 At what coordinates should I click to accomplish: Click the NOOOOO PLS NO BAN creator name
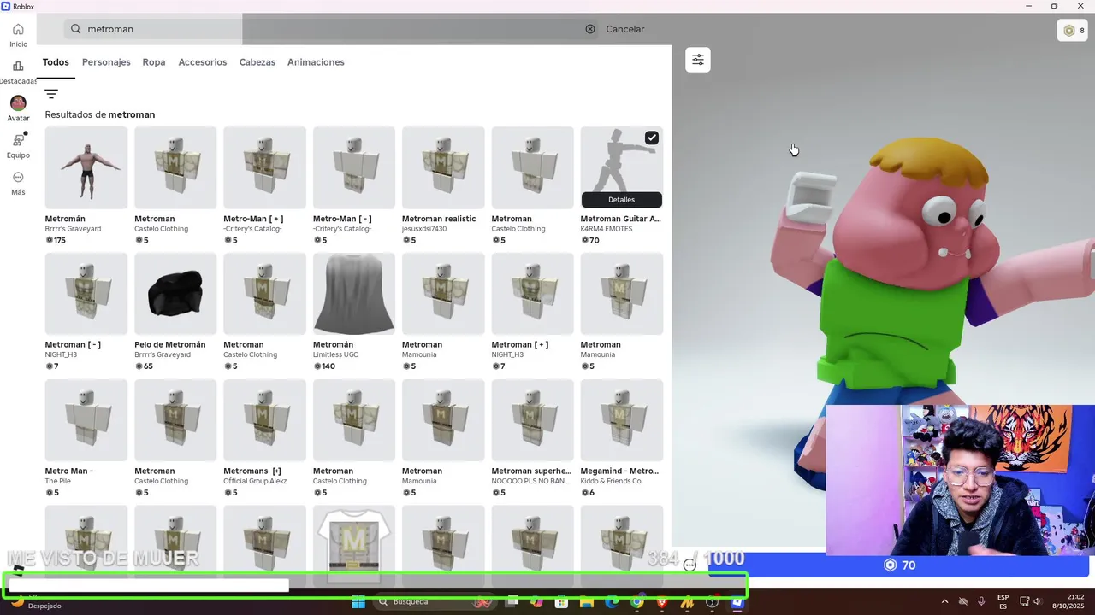tap(529, 481)
